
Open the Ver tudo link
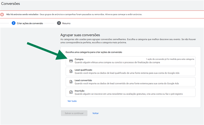[x=72, y=101]
